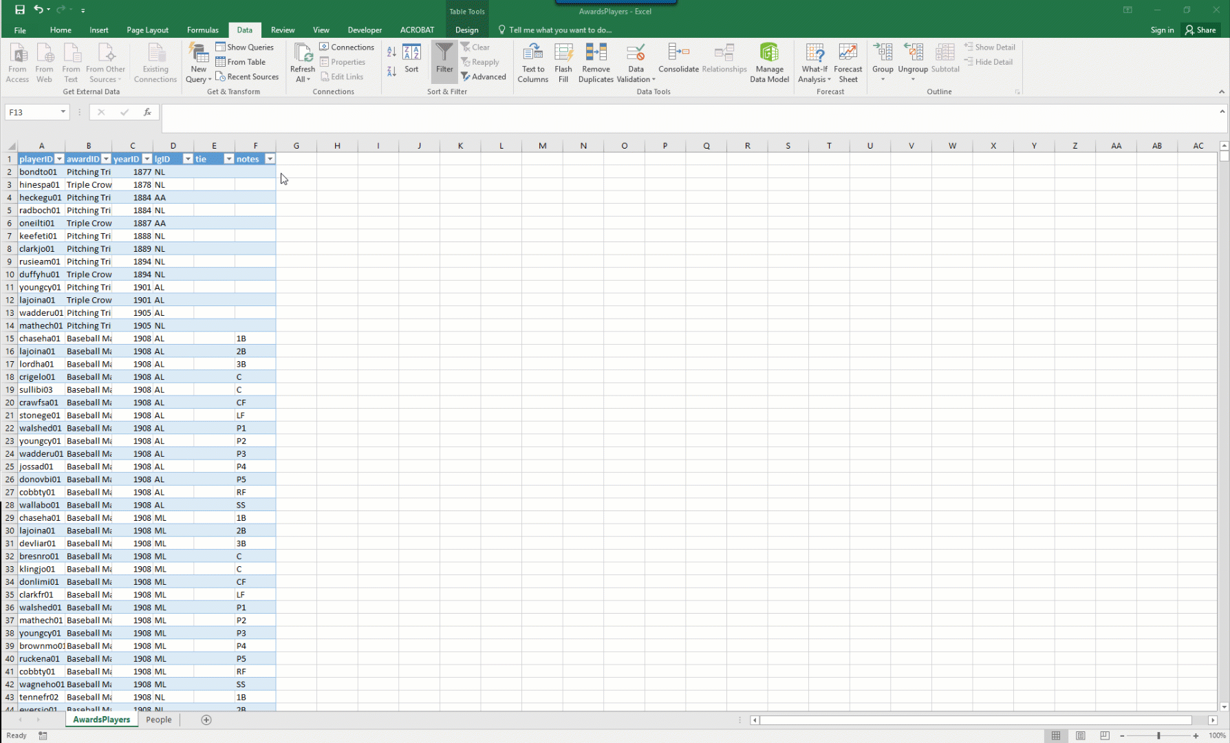Sort A to Z ascending
This screenshot has height=743, width=1230.
coord(391,52)
